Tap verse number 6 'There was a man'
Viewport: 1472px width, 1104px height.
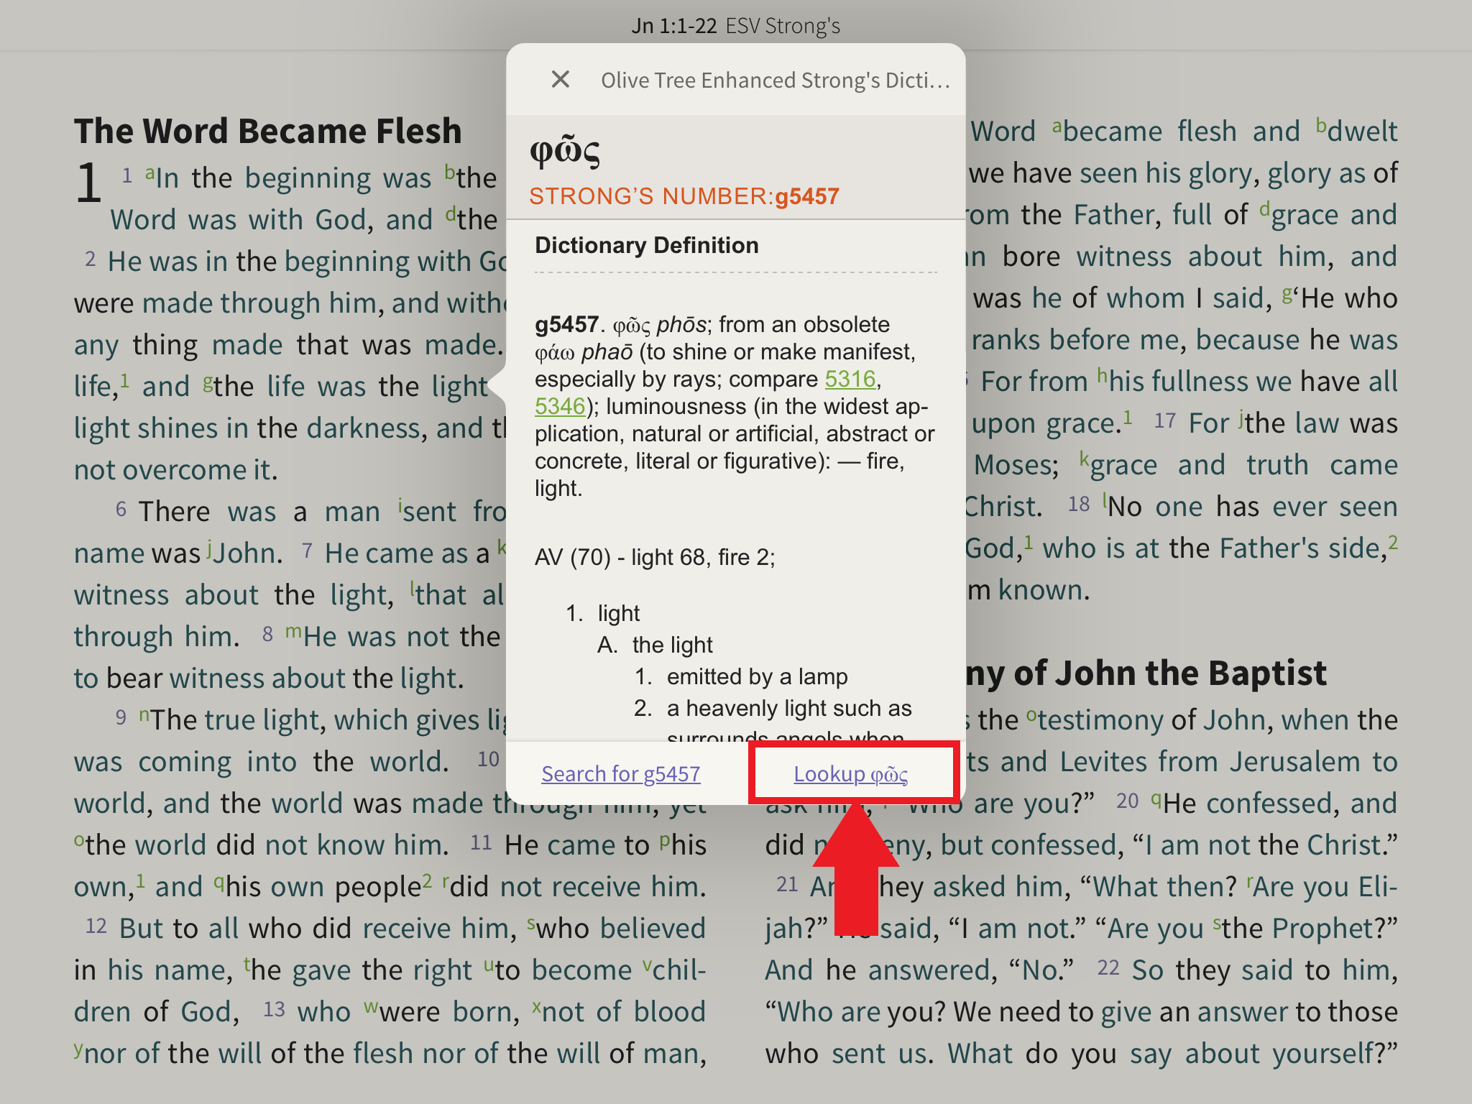121,509
